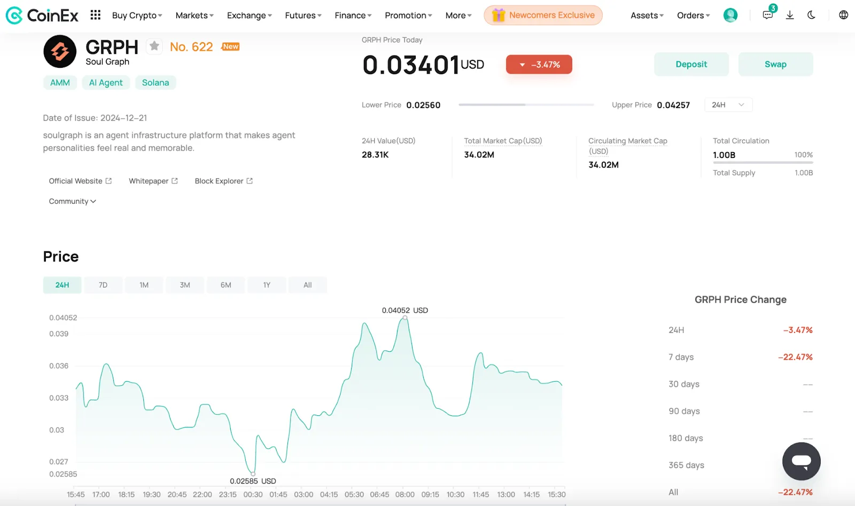Click the gift icon in Newcomers Exclusive
Viewport: 855px width, 506px height.
[498, 15]
